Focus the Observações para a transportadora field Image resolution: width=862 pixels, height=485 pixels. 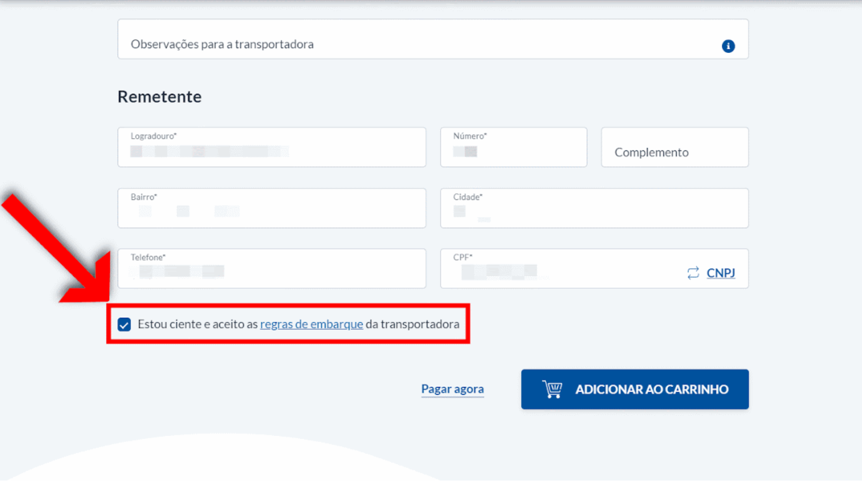click(433, 39)
